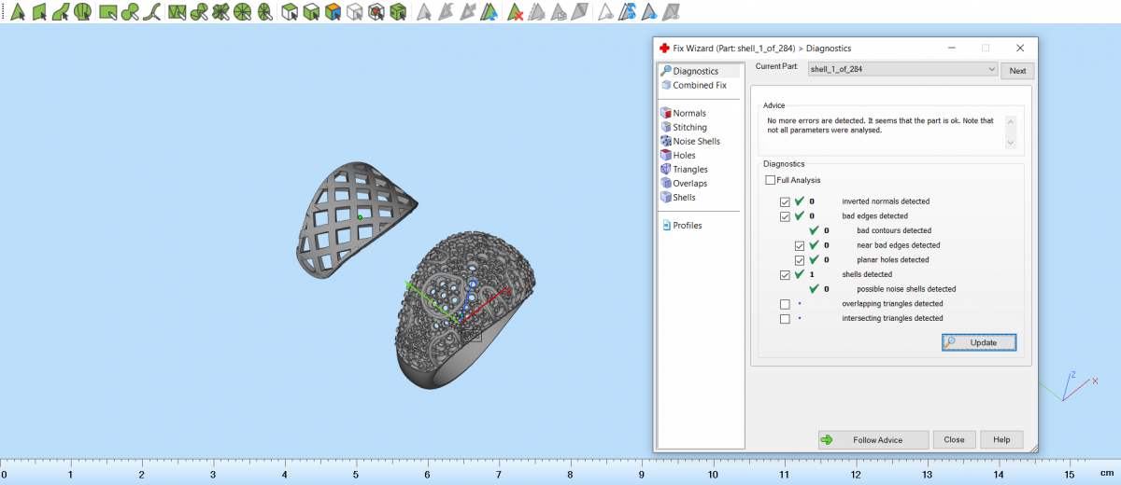This screenshot has height=485, width=1121.
Task: Enable the Full Analysis checkbox
Action: [x=770, y=180]
